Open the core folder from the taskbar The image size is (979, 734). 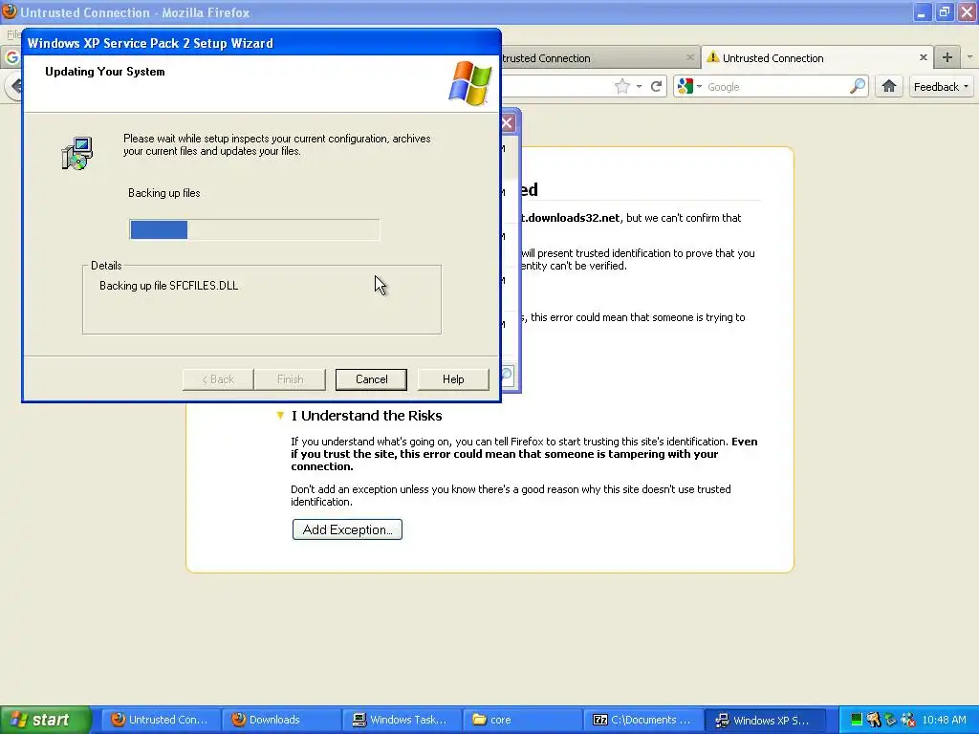pos(523,720)
